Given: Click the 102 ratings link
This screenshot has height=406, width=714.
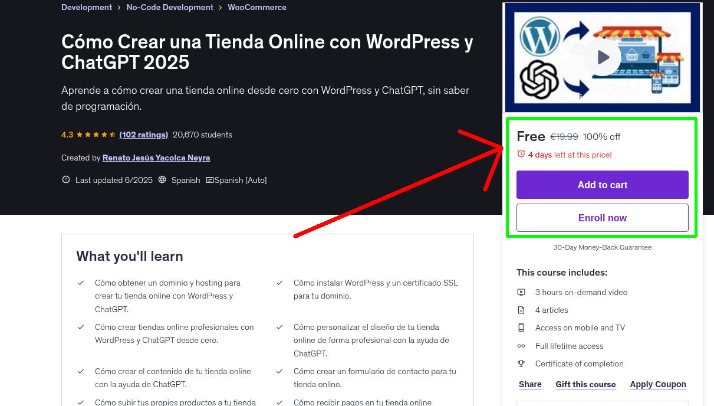Looking at the screenshot, I should click(144, 135).
